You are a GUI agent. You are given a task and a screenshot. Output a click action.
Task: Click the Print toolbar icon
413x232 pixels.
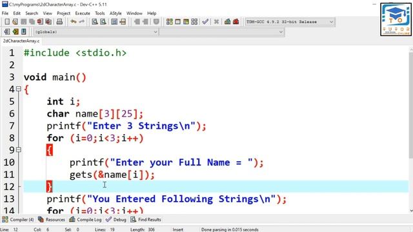click(x=59, y=22)
